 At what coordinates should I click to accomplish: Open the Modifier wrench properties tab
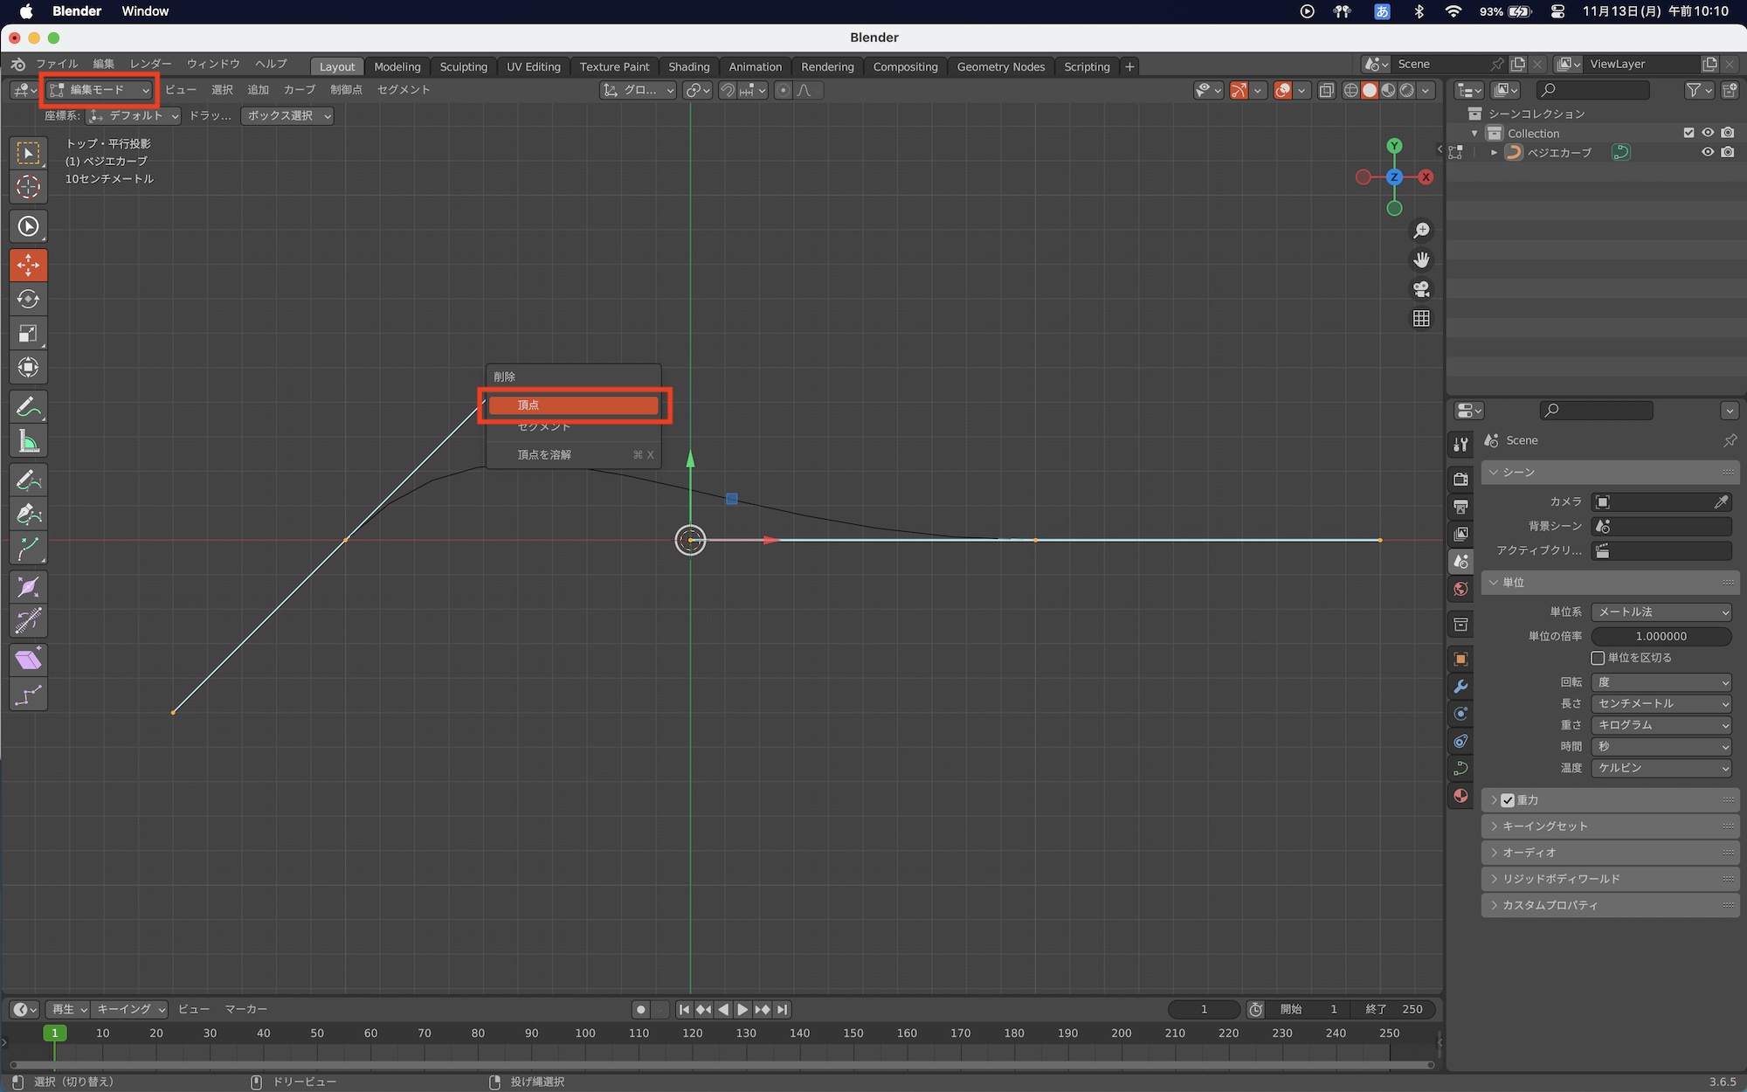point(1460,687)
